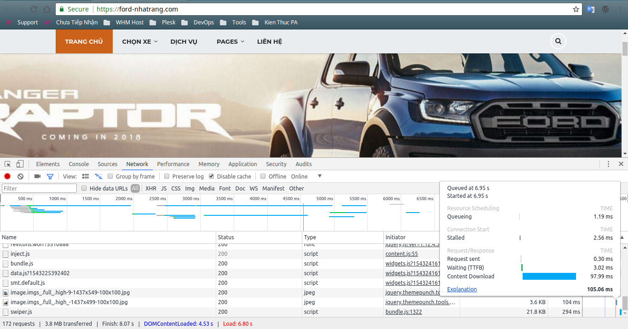The image size is (628, 329).
Task: Open the timing Explanation link
Action: coord(462,289)
